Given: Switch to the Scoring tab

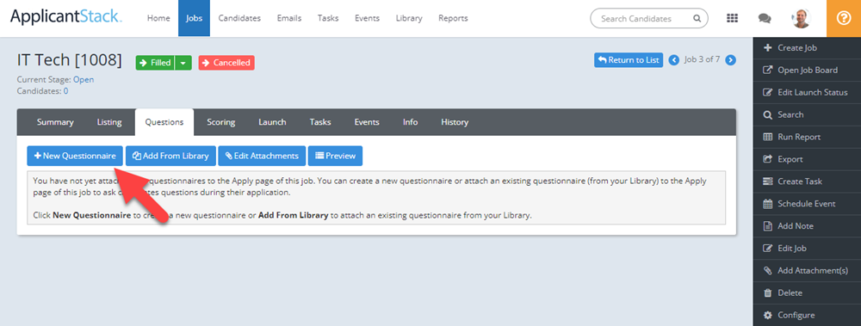Looking at the screenshot, I should point(220,122).
